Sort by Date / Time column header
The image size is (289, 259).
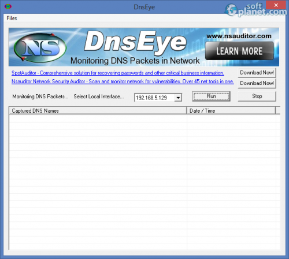coord(231,111)
